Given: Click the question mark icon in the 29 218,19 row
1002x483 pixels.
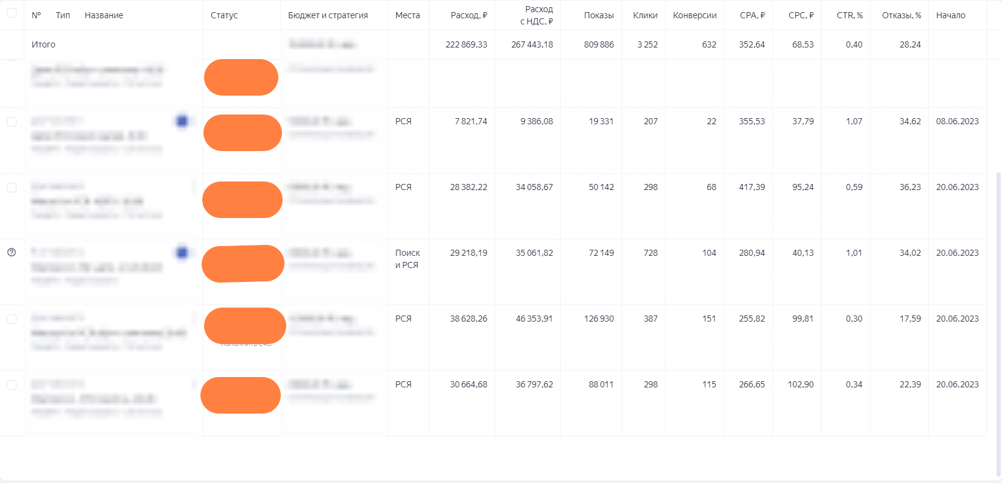Looking at the screenshot, I should [x=12, y=252].
